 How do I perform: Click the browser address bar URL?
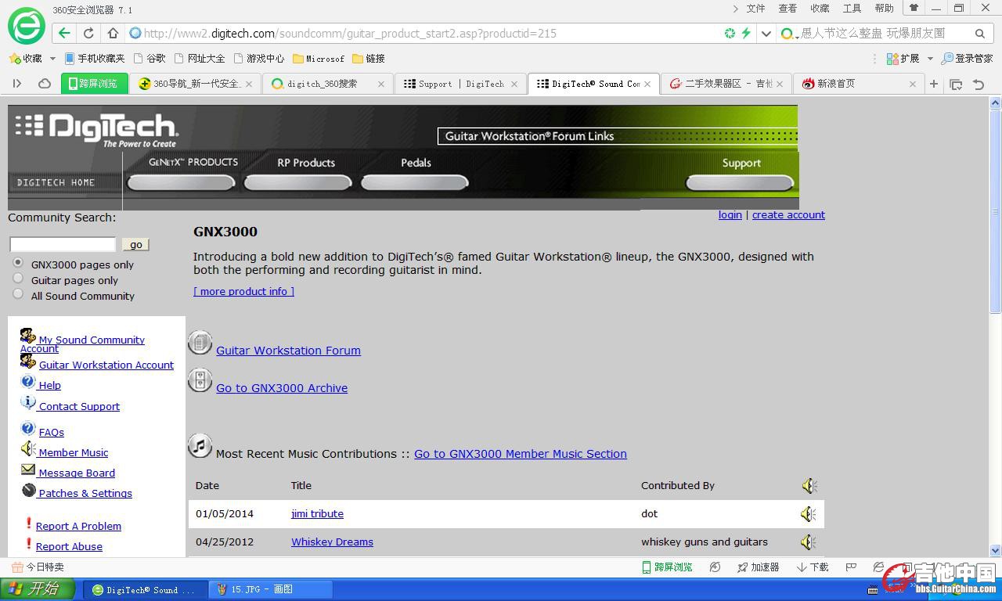point(350,34)
